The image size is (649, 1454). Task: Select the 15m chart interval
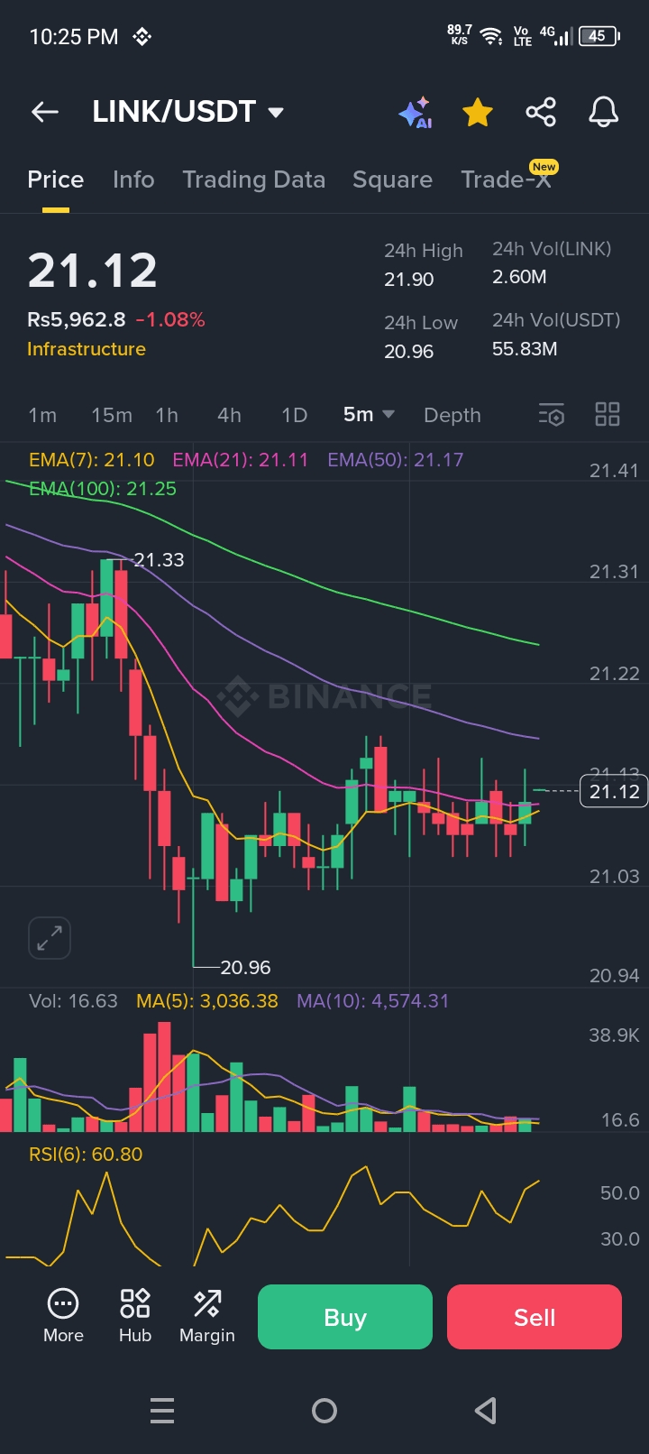[x=112, y=415]
